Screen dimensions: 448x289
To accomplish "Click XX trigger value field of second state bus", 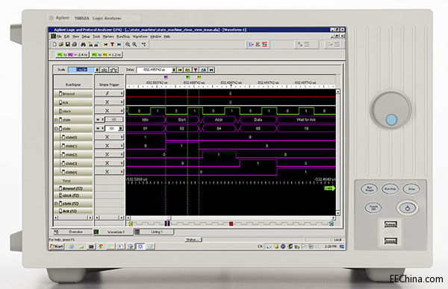I will pos(112,129).
